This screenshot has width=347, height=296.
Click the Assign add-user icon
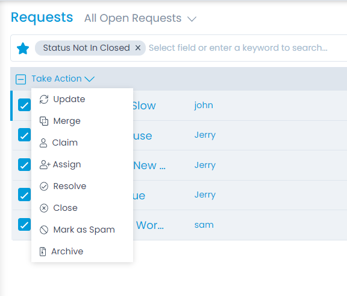click(45, 165)
